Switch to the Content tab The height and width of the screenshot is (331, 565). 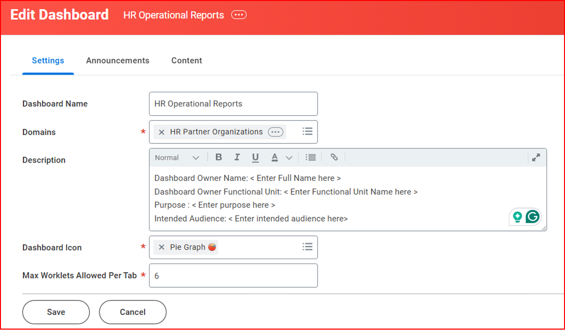click(x=187, y=61)
